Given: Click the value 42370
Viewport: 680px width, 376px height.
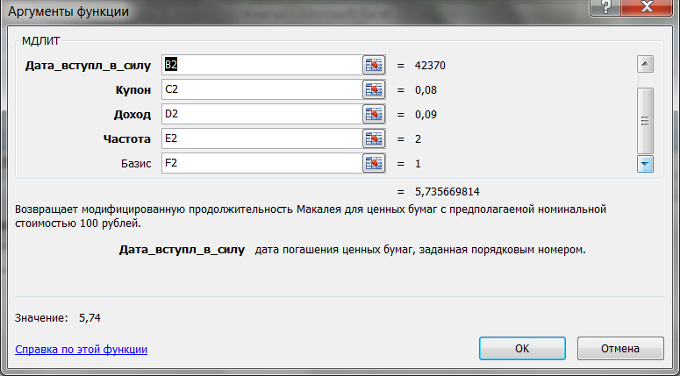Looking at the screenshot, I should tap(430, 66).
